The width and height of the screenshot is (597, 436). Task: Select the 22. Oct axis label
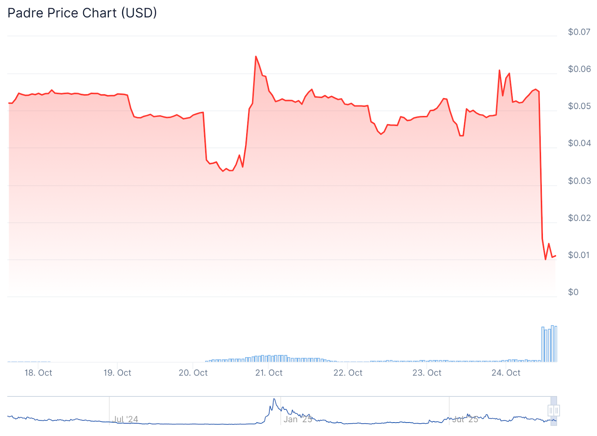click(x=348, y=373)
